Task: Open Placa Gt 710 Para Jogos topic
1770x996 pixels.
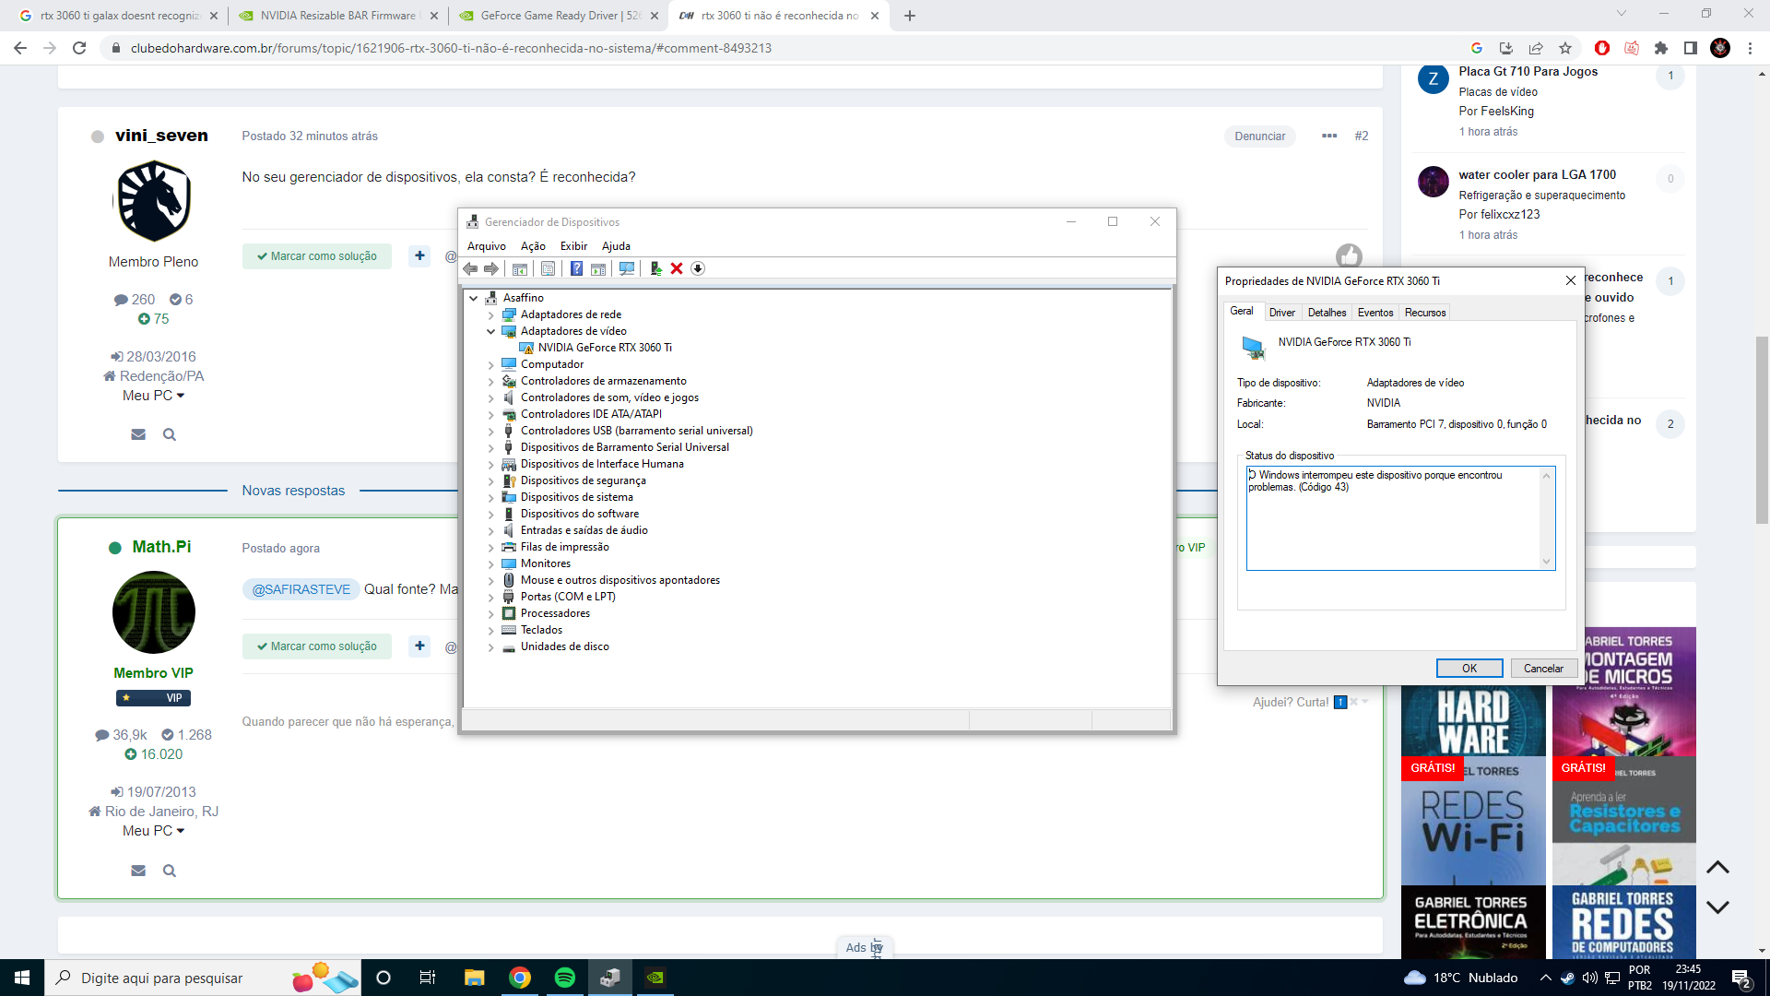Action: (x=1528, y=72)
